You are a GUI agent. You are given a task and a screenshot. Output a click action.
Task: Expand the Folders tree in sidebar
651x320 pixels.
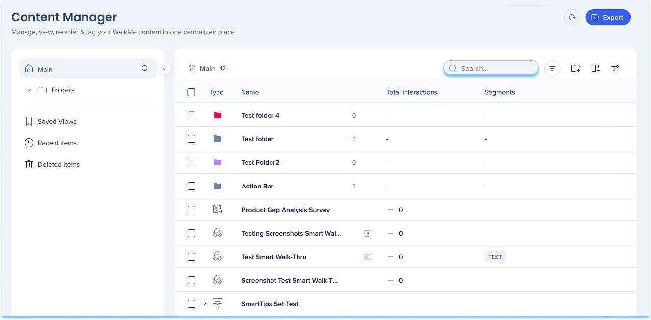[29, 90]
